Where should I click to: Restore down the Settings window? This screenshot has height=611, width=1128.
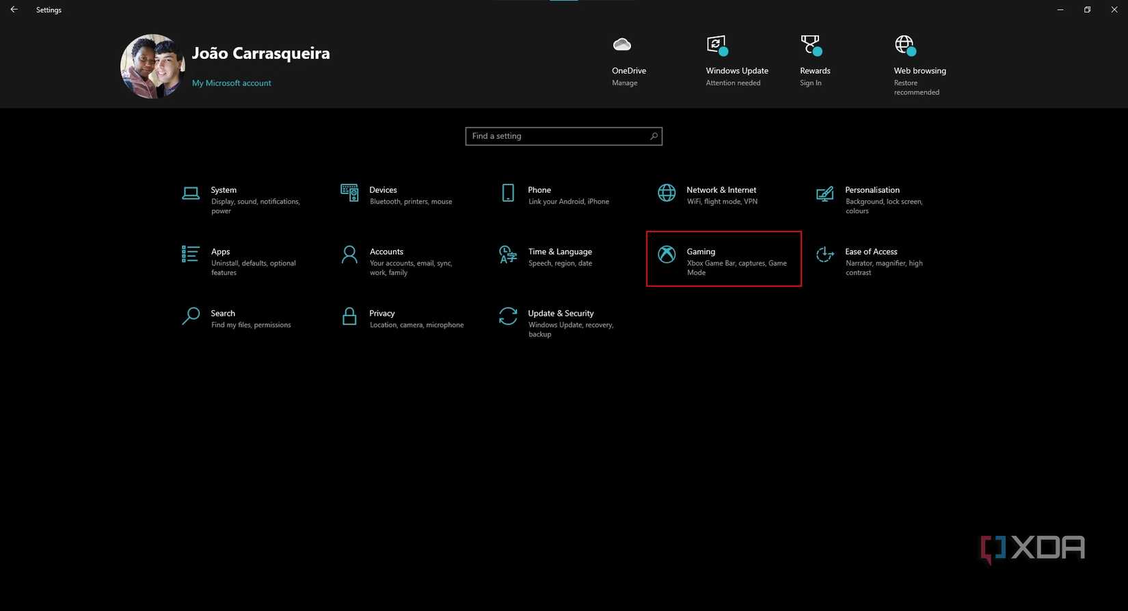click(1087, 10)
